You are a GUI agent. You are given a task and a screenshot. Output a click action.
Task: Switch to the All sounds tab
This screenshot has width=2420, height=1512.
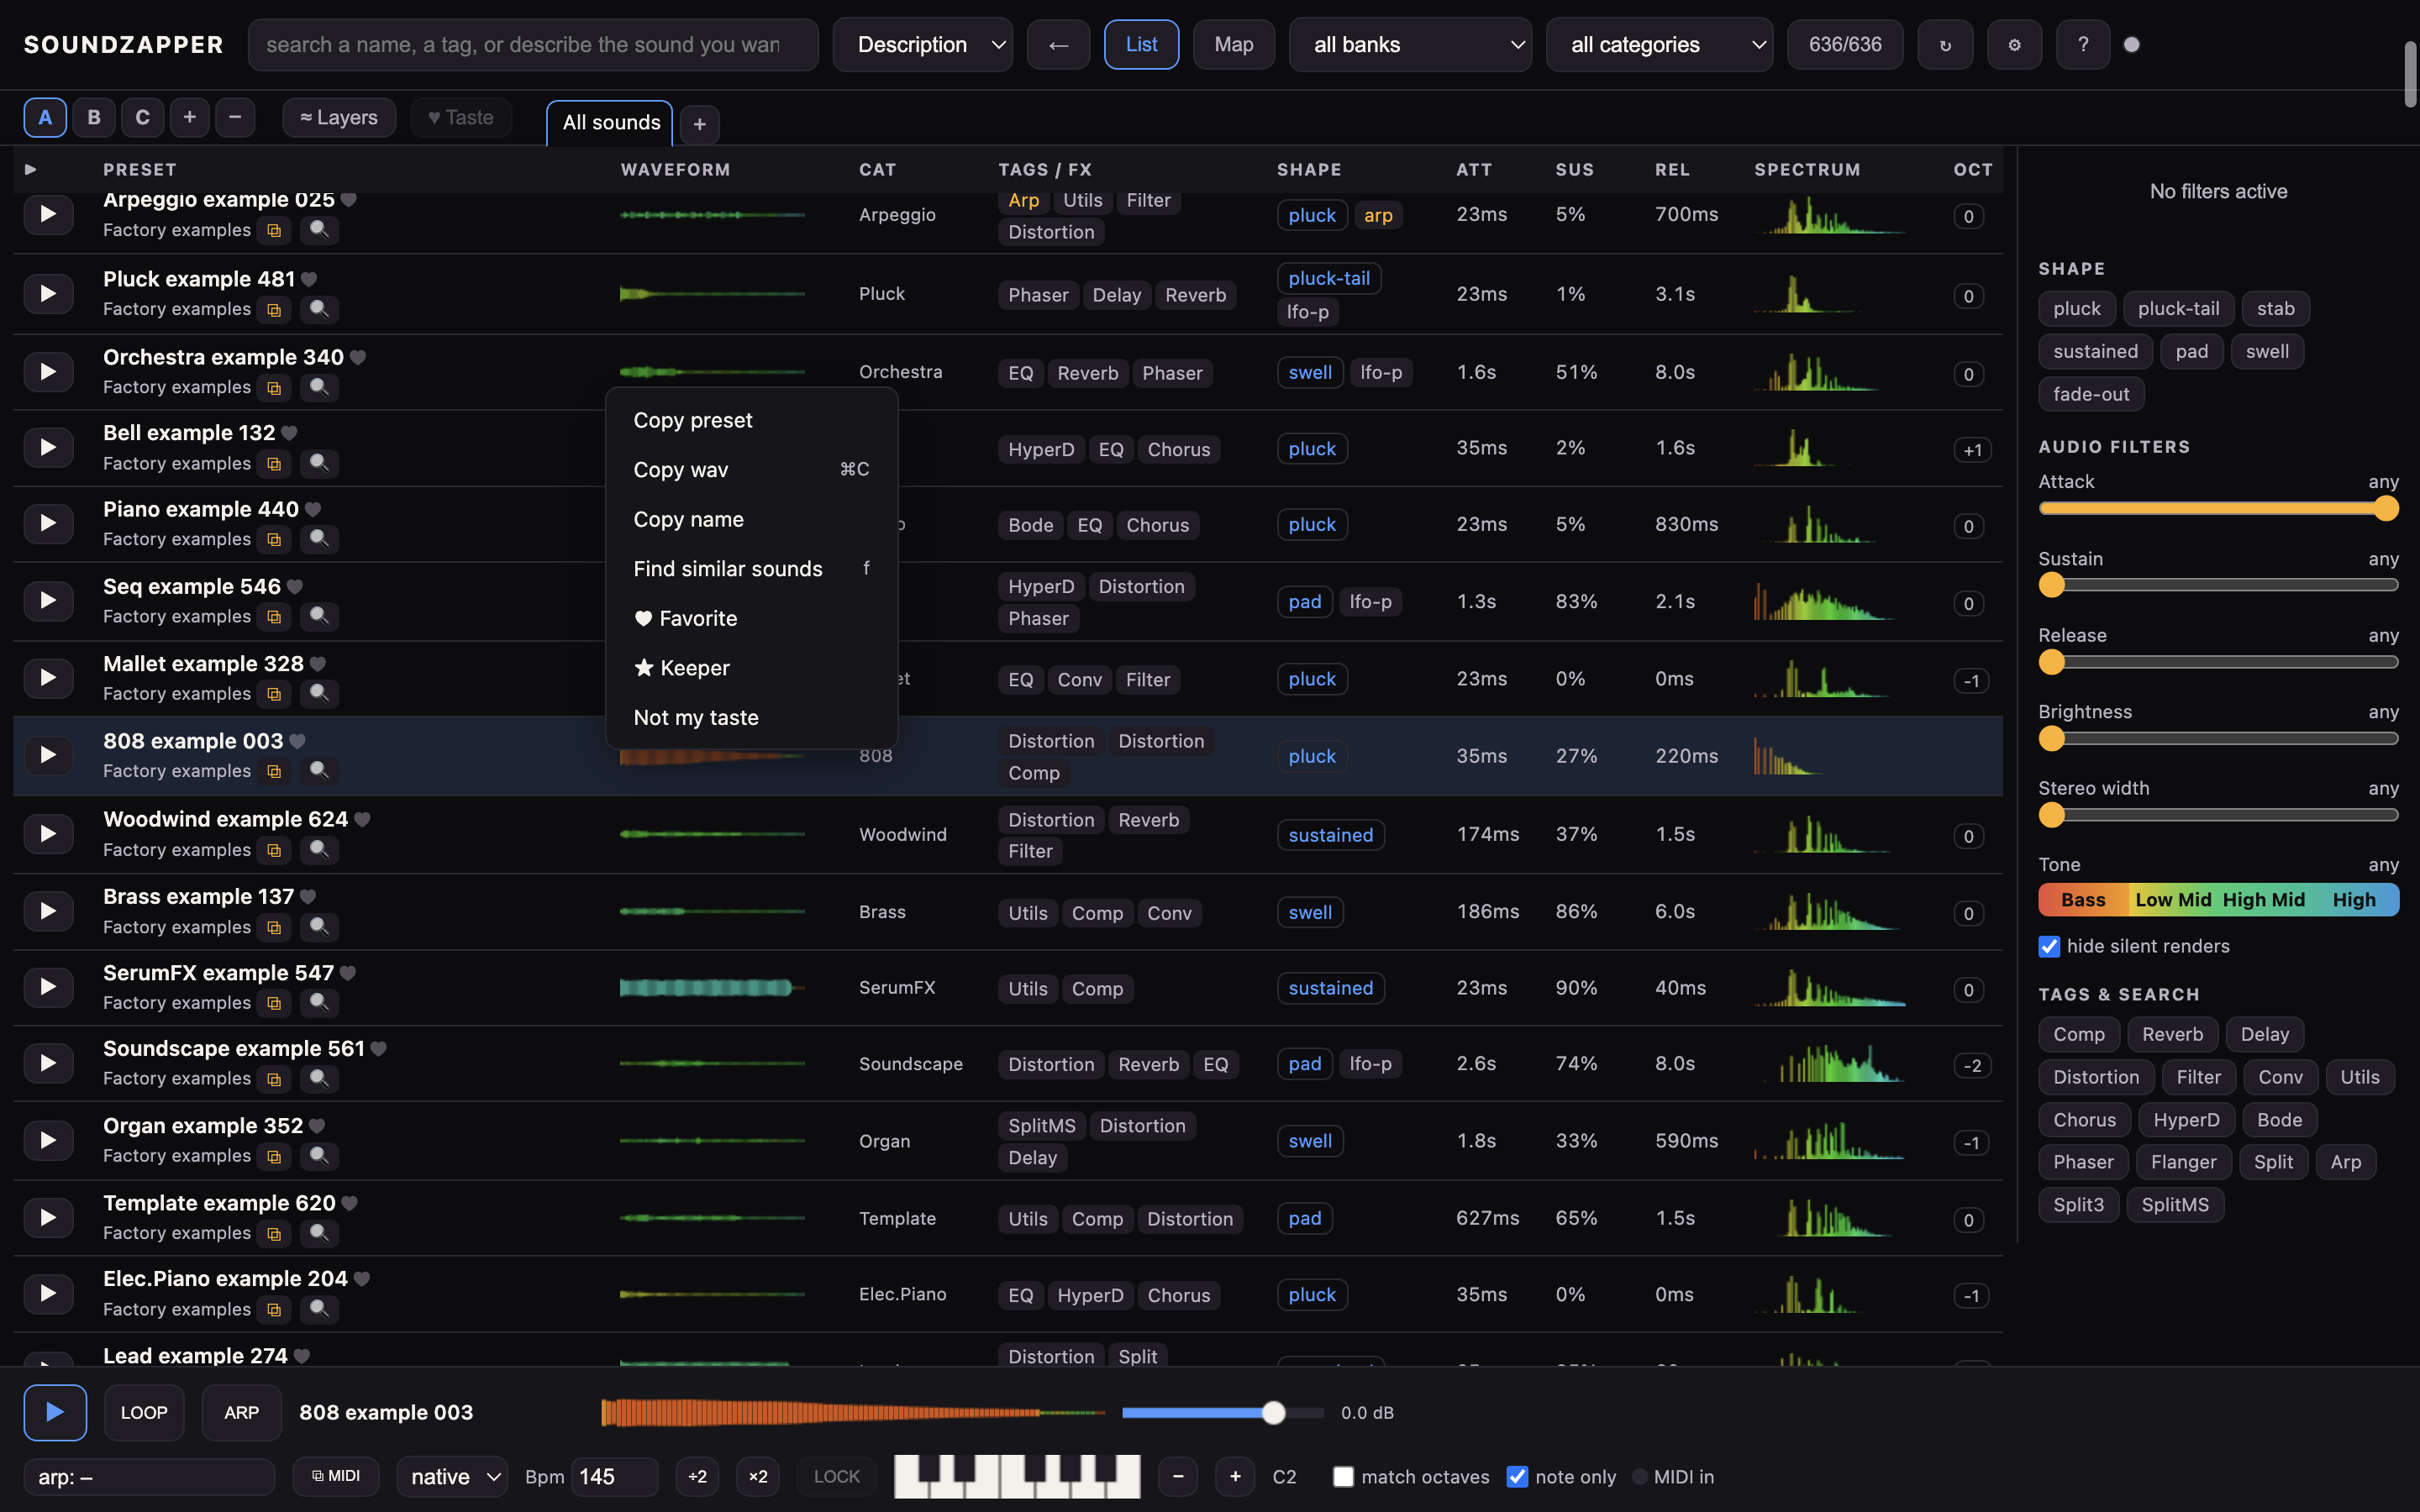click(610, 123)
